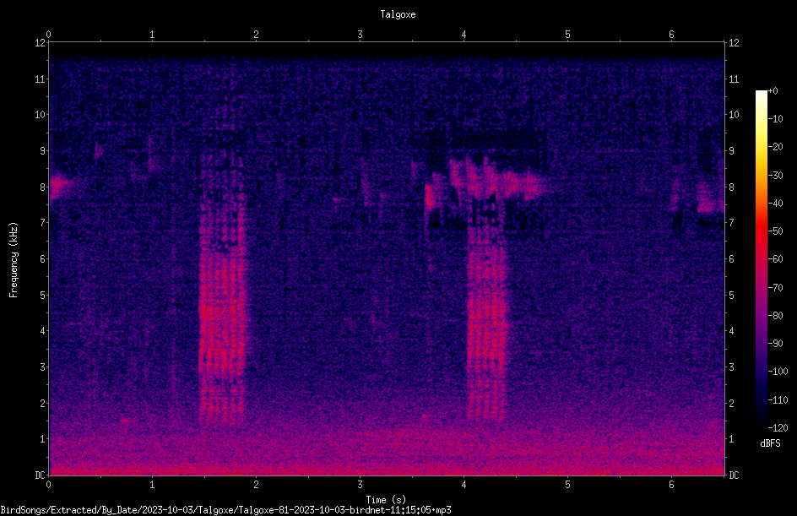This screenshot has width=797, height=516.
Task: Click the '6' label on the bottom time axis
Action: [671, 485]
